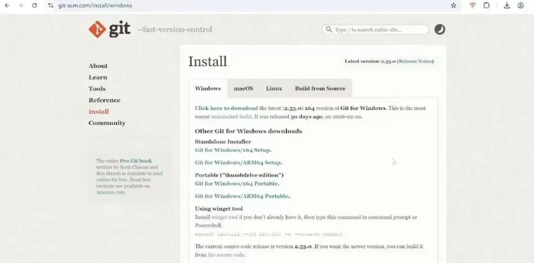Click the address bar URL
This screenshot has height=263, width=534.
(x=95, y=5)
